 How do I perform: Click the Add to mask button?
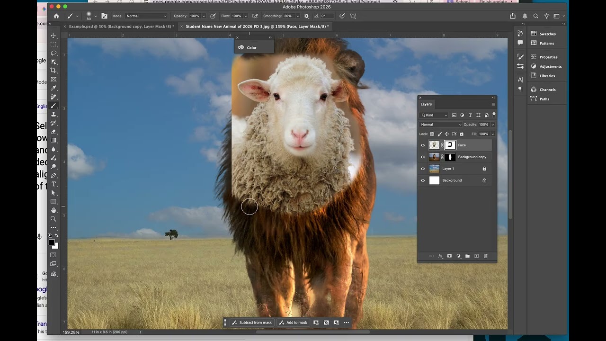(x=293, y=323)
